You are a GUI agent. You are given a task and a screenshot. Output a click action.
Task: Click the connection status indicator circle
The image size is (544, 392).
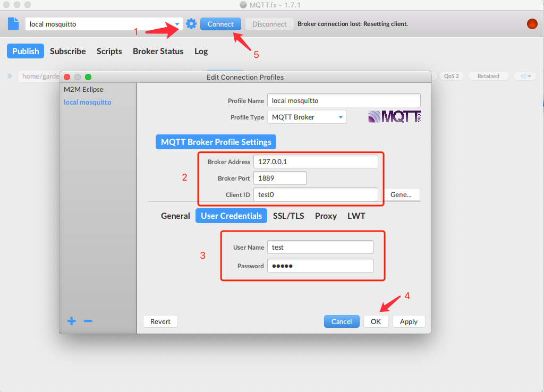point(532,24)
